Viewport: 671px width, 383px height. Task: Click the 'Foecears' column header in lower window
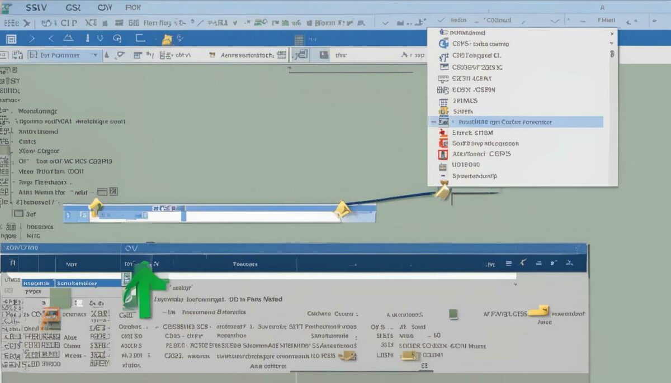coord(245,264)
